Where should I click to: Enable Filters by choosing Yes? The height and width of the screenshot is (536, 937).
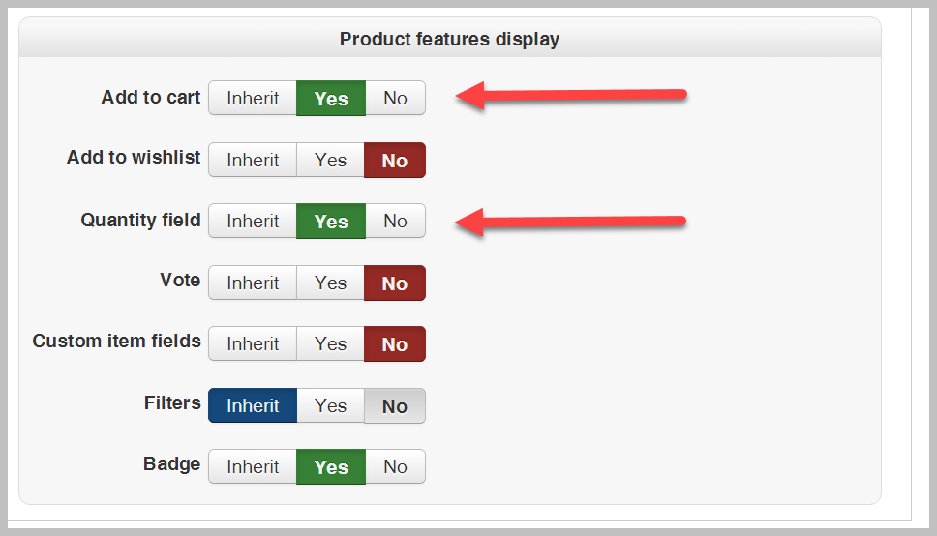pyautogui.click(x=330, y=405)
